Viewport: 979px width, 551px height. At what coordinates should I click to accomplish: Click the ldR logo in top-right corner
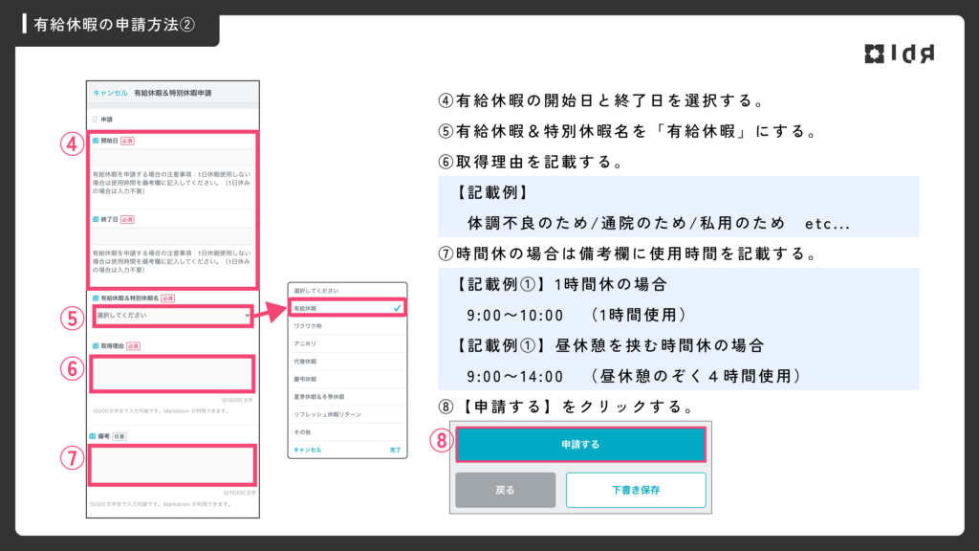click(x=899, y=54)
